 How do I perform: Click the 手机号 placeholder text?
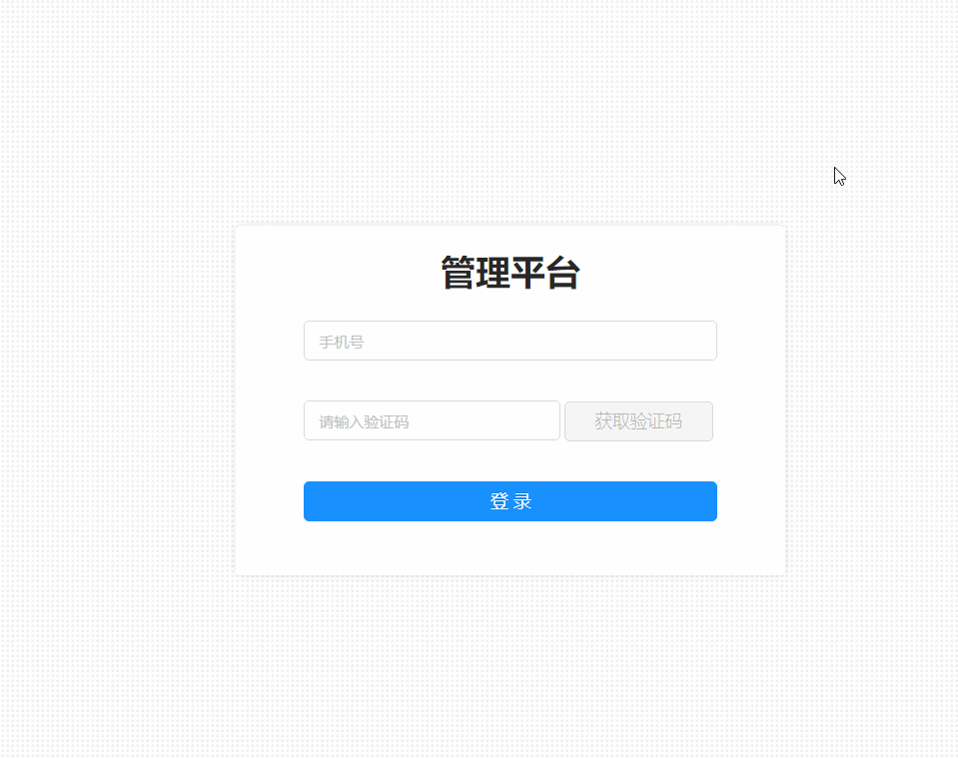pos(341,342)
